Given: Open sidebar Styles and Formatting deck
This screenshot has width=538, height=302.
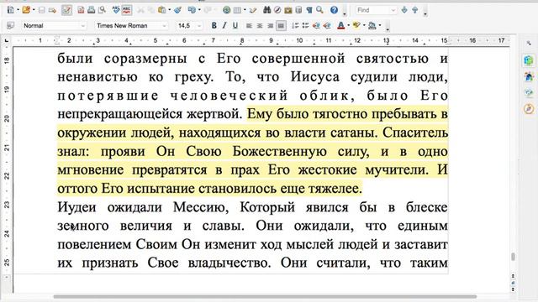Looking at the screenshot, I should tap(529, 76).
